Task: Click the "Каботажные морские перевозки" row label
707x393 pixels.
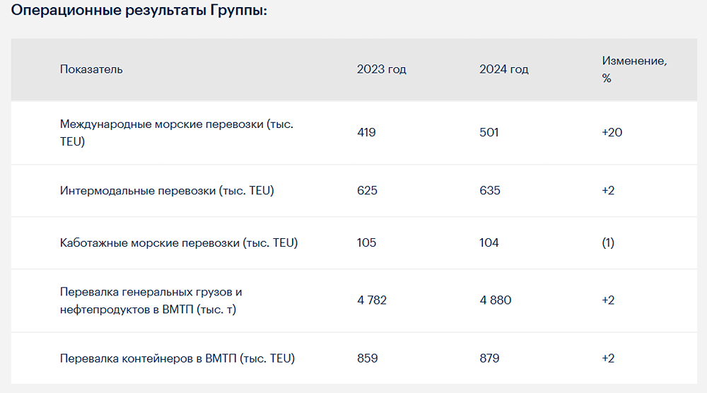Action: tap(179, 243)
